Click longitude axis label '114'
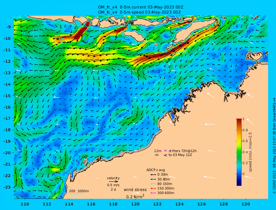The height and width of the screenshot is (210, 276). (x=69, y=204)
